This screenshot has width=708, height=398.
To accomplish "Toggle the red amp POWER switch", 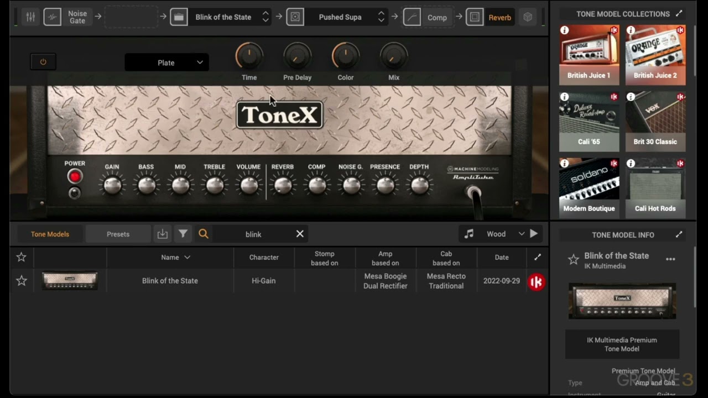I will [x=75, y=176].
